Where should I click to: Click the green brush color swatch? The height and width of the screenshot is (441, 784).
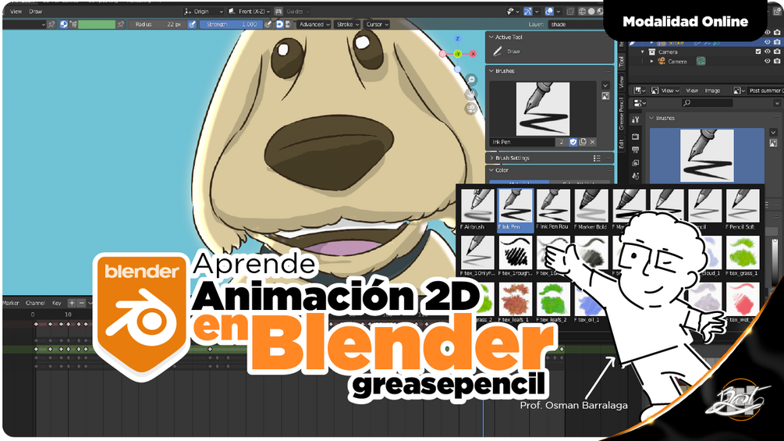coord(97,24)
